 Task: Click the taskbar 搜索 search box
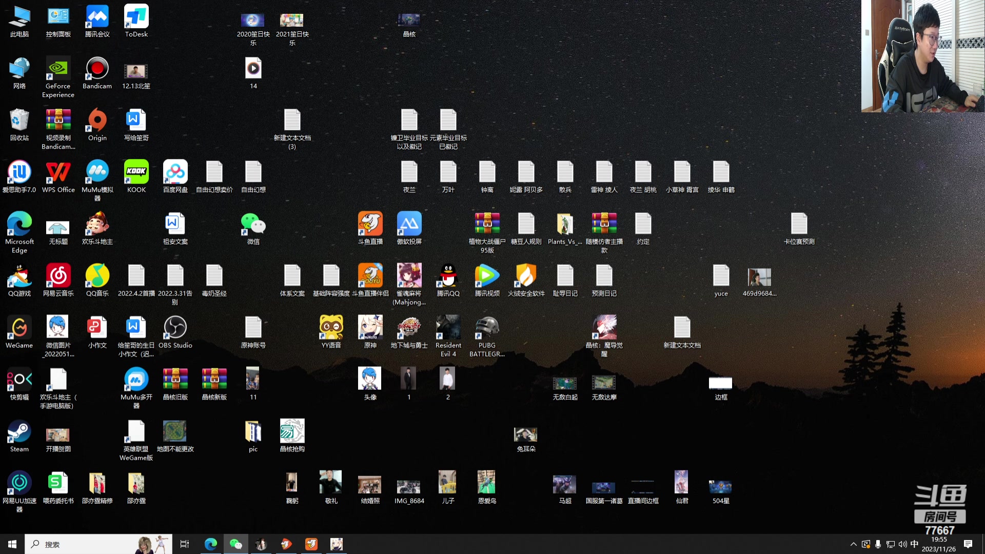pyautogui.click(x=98, y=544)
